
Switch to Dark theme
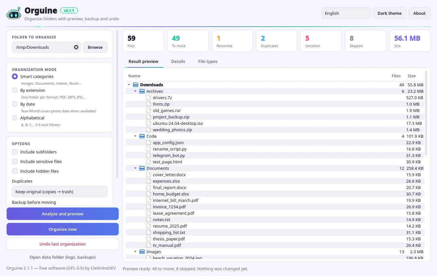click(x=389, y=13)
